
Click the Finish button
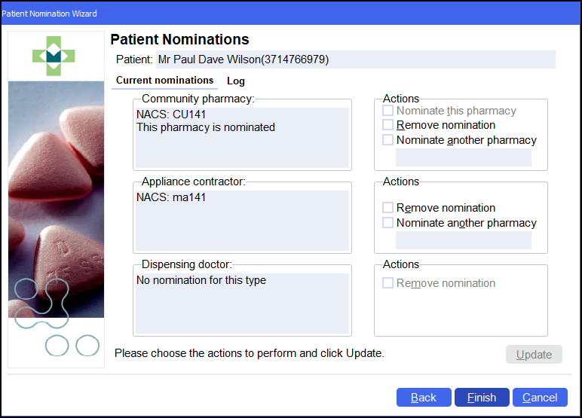pyautogui.click(x=482, y=398)
